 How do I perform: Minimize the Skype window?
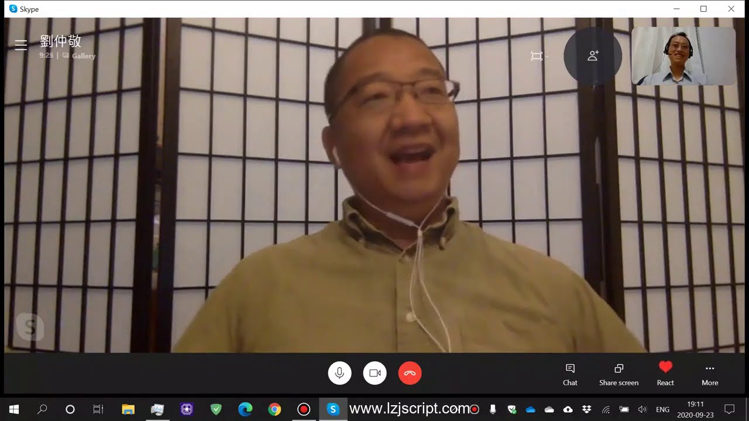pyautogui.click(x=676, y=9)
